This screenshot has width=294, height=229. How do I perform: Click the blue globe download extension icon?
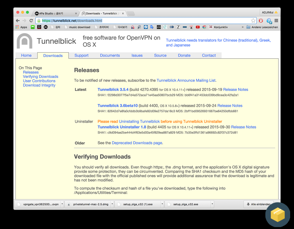269,21
